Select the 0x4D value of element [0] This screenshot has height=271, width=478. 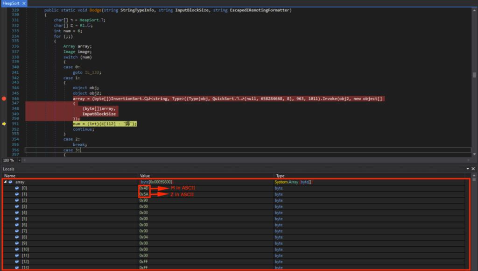(x=144, y=188)
